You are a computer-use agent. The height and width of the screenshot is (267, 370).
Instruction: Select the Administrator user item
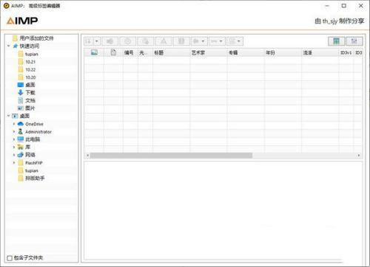click(x=38, y=132)
